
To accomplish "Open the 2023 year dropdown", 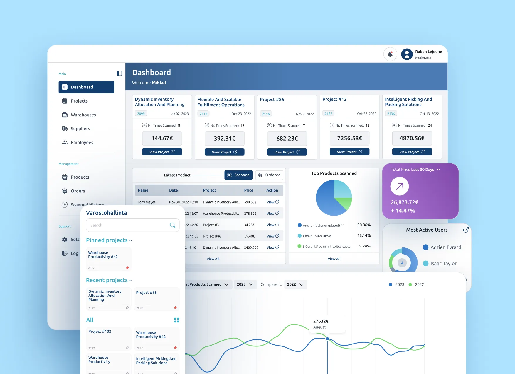I will pos(245,284).
